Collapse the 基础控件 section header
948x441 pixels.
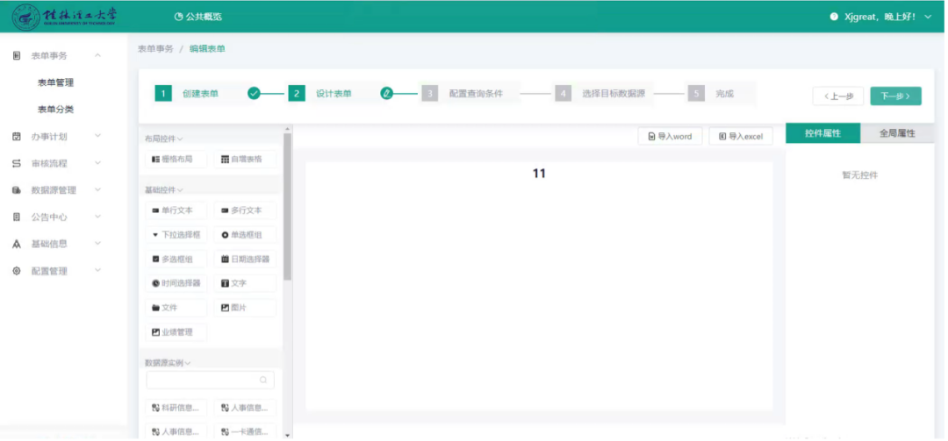pos(163,190)
